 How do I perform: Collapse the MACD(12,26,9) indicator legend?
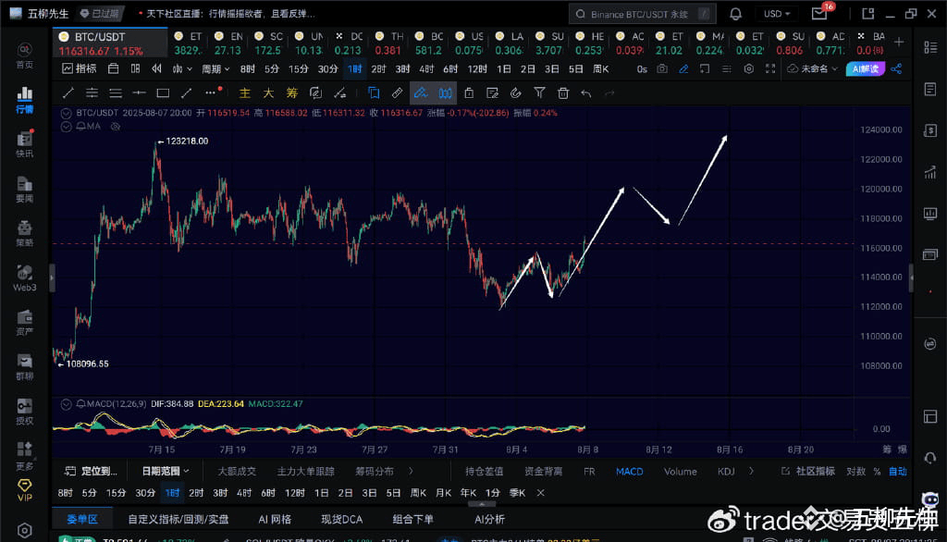[66, 403]
